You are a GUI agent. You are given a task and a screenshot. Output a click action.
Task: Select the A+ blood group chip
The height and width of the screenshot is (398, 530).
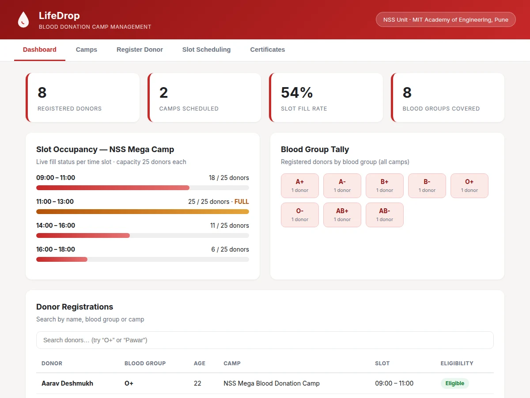(300, 186)
